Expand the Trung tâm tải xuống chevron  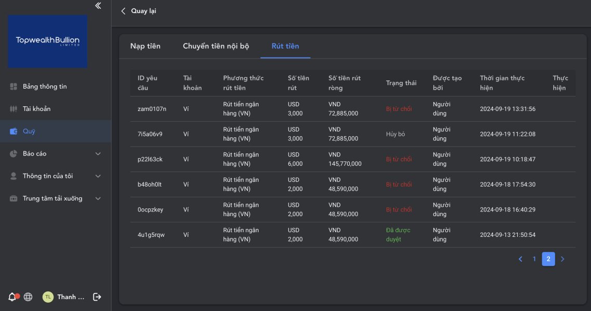(x=98, y=199)
